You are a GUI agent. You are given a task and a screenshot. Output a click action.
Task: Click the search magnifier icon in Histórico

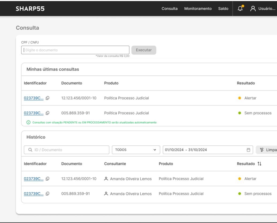click(x=30, y=150)
